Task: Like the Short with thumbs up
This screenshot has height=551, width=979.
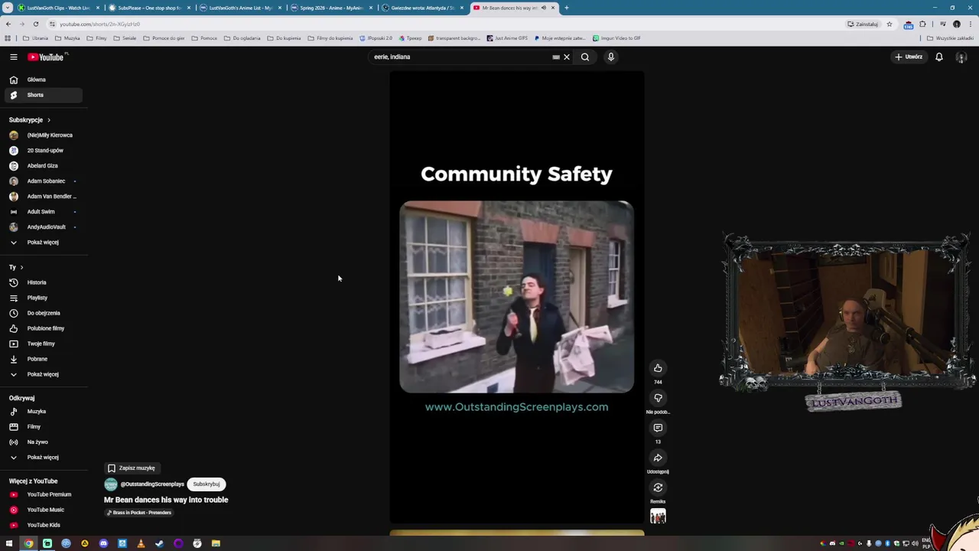Action: point(658,368)
